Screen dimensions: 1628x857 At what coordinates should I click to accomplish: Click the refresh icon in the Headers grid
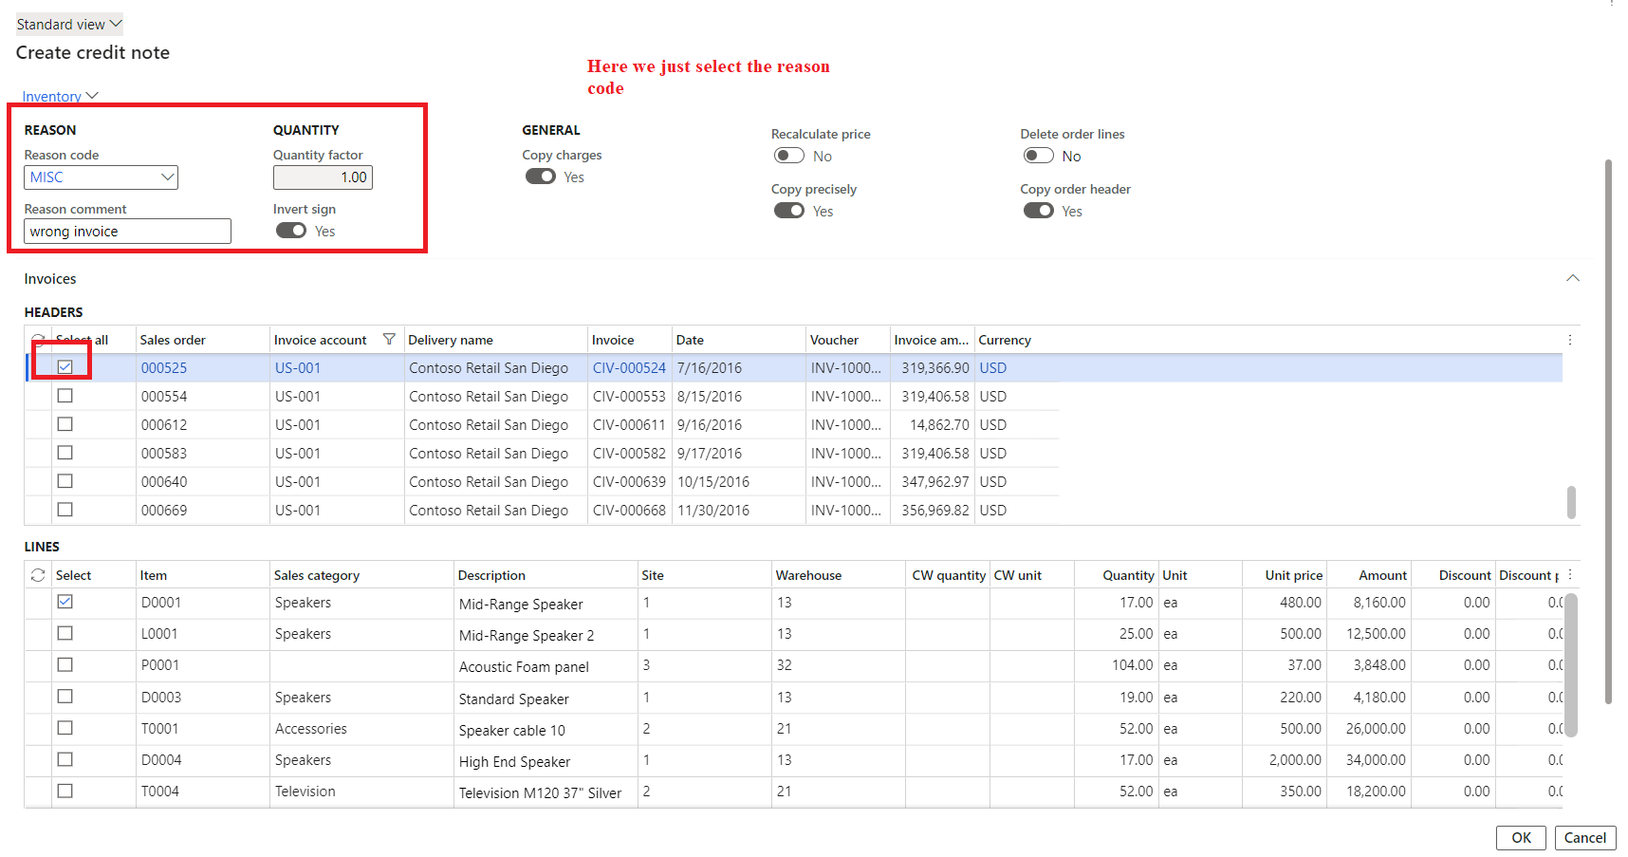point(38,339)
